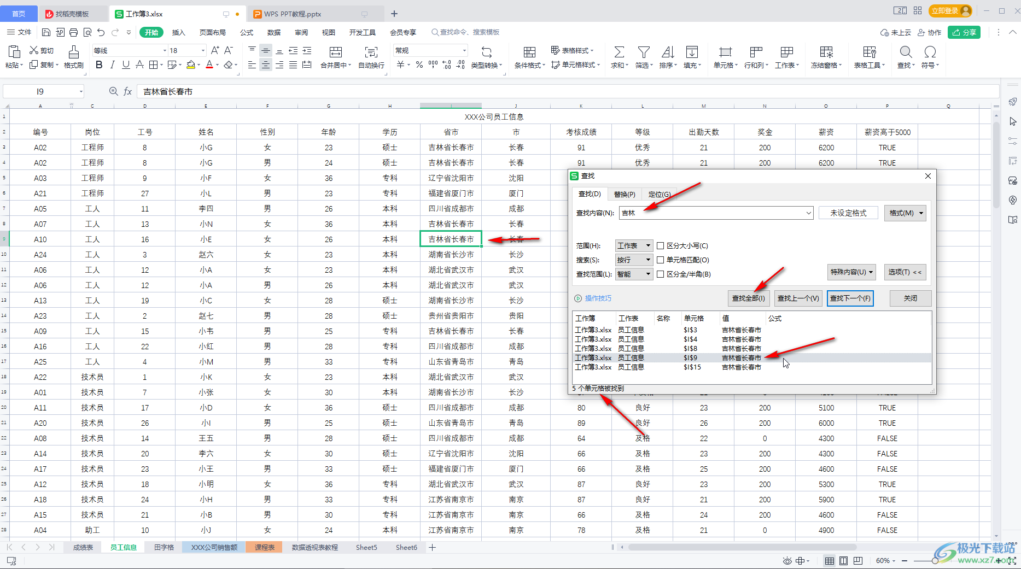Click the Fill icon
Viewport: 1021px width, 569px height.
coord(692,52)
